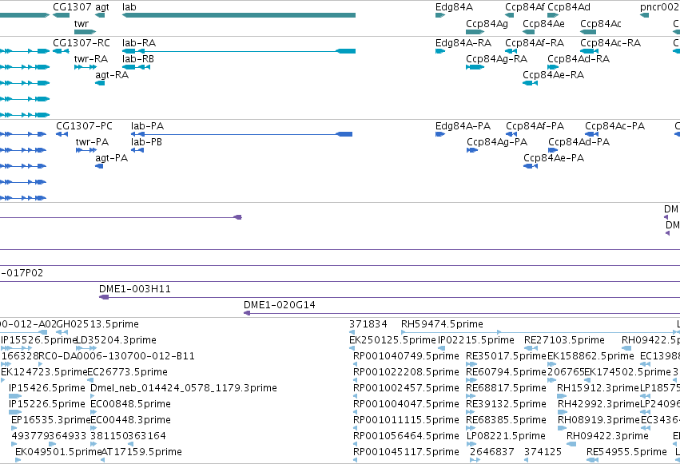Image resolution: width=680 pixels, height=464 pixels.
Task: Select the Ccp84Af gene label
Action: [x=525, y=7]
